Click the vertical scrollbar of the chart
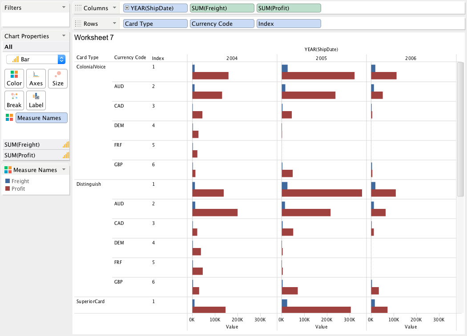467x336 pixels. [460, 129]
